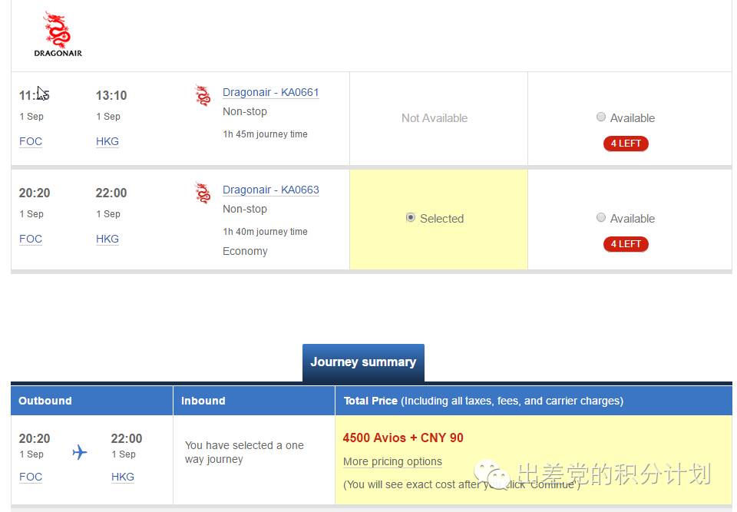This screenshot has height=512, width=737.
Task: Click the large Dragonair logo at top
Action: click(58, 34)
